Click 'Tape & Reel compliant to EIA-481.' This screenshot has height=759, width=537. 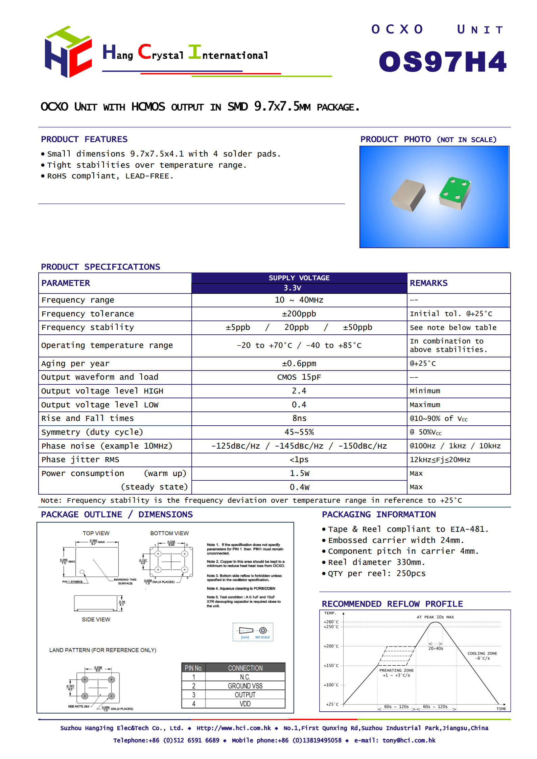pos(408,529)
